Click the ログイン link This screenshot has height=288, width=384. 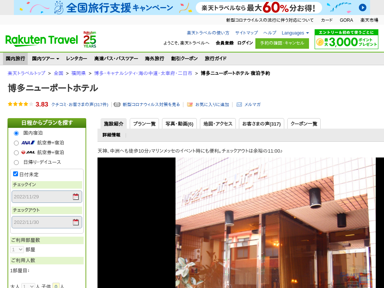[245, 43]
